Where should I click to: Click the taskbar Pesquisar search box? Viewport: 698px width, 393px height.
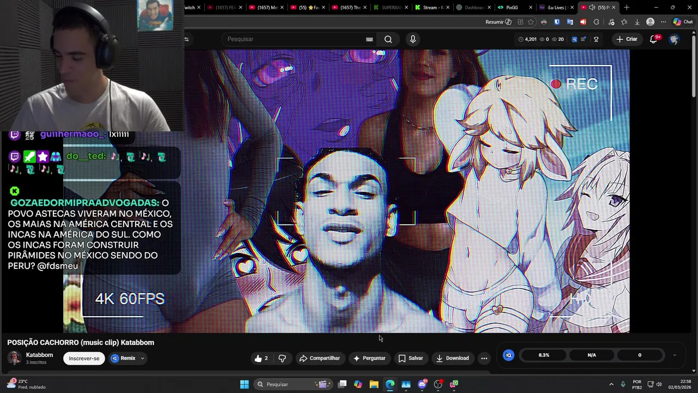pyautogui.click(x=293, y=384)
